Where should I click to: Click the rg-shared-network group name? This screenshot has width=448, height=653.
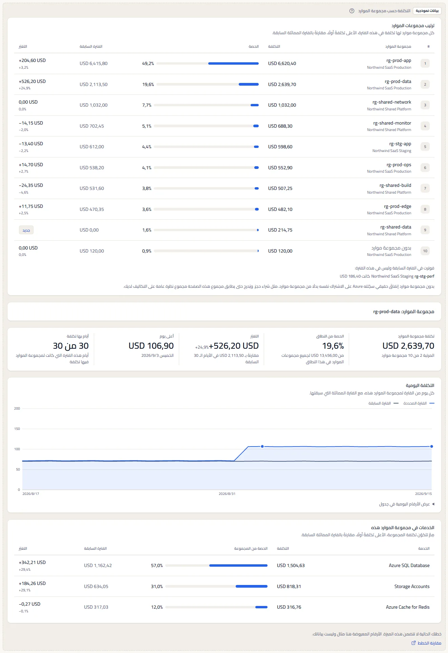(x=392, y=102)
